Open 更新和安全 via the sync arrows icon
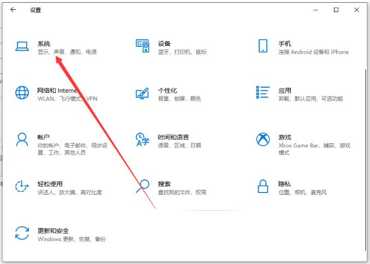The height and width of the screenshot is (264, 370). coord(22,233)
